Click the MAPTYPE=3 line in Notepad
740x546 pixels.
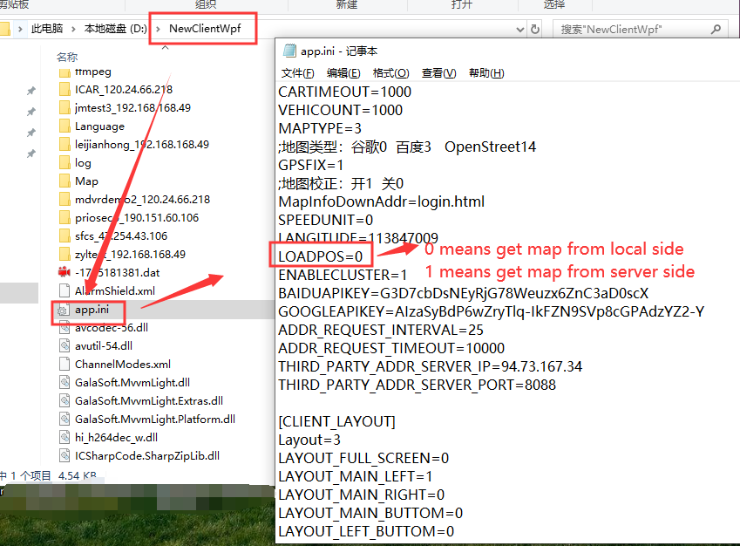click(320, 128)
